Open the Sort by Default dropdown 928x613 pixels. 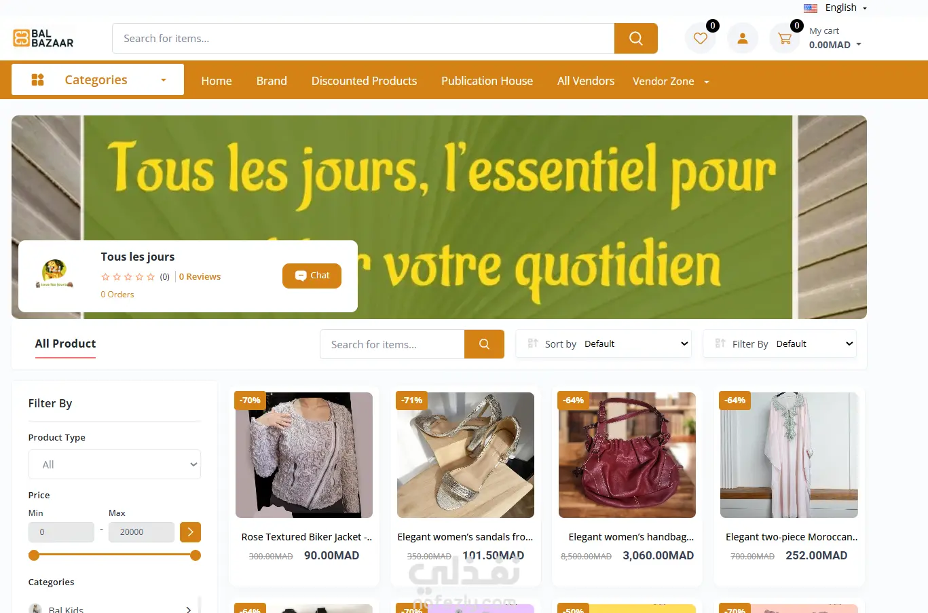[604, 343]
